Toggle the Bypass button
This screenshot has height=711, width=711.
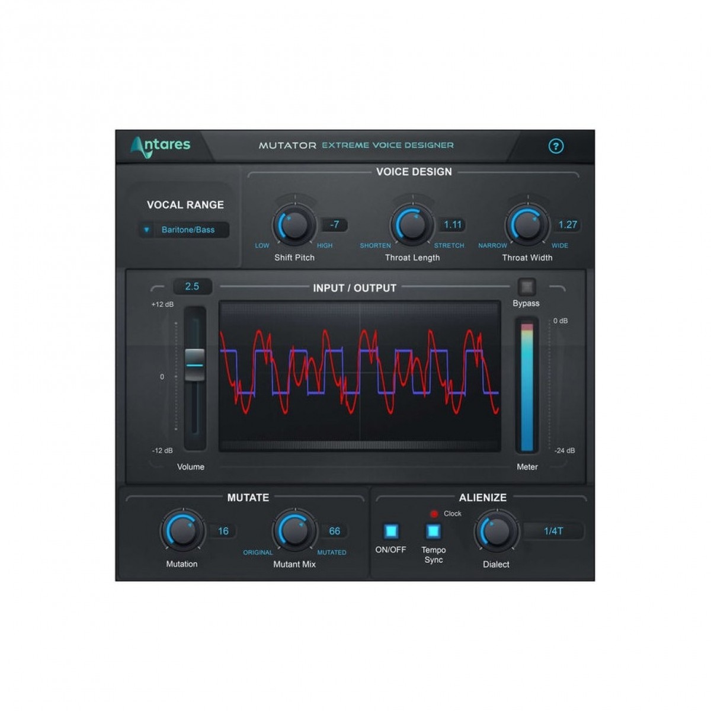[x=526, y=287]
